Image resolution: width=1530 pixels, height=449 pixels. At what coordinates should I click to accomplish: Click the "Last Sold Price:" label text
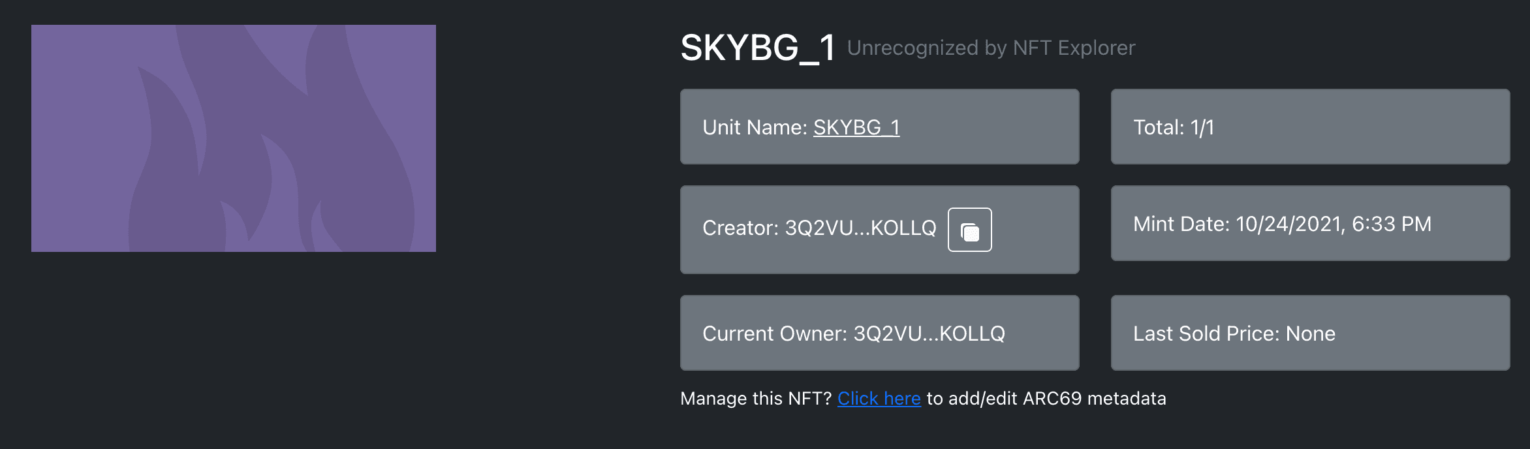click(x=1206, y=333)
